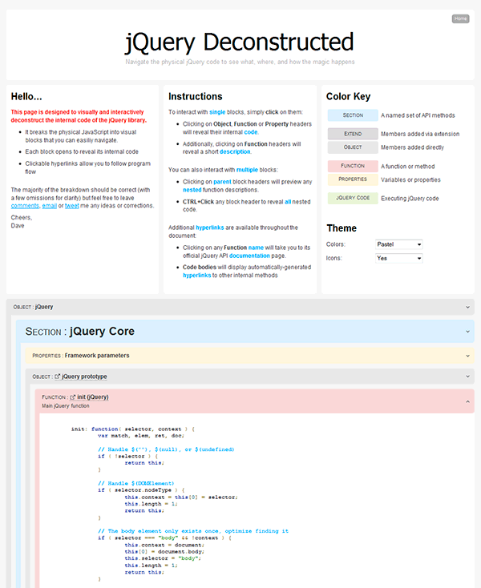Click the Properties color key swatch
This screenshot has width=481, height=588.
pos(353,179)
